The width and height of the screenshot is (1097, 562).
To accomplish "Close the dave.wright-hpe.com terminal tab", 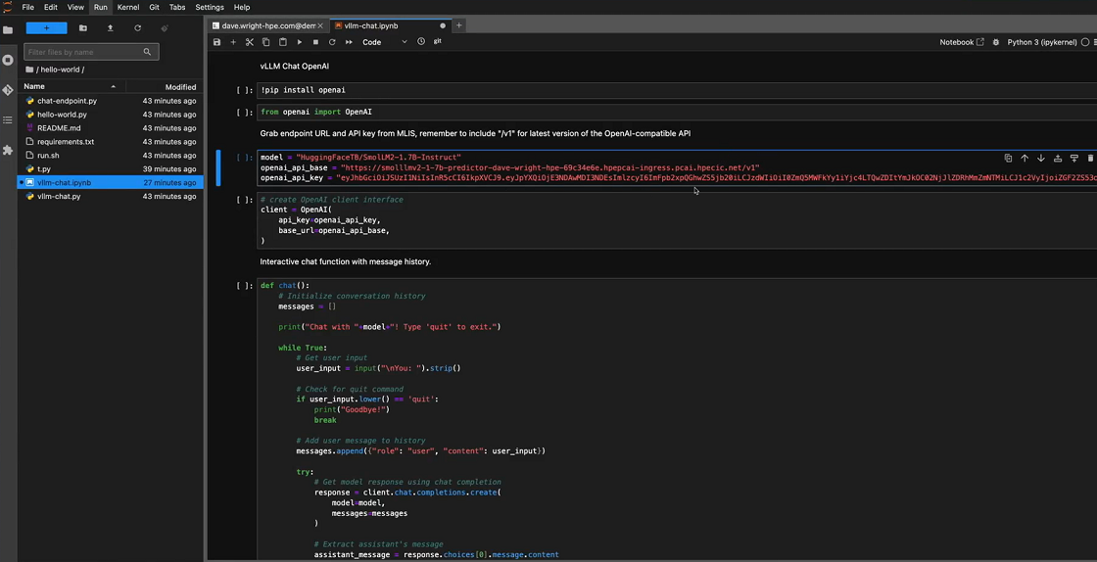I will [320, 25].
